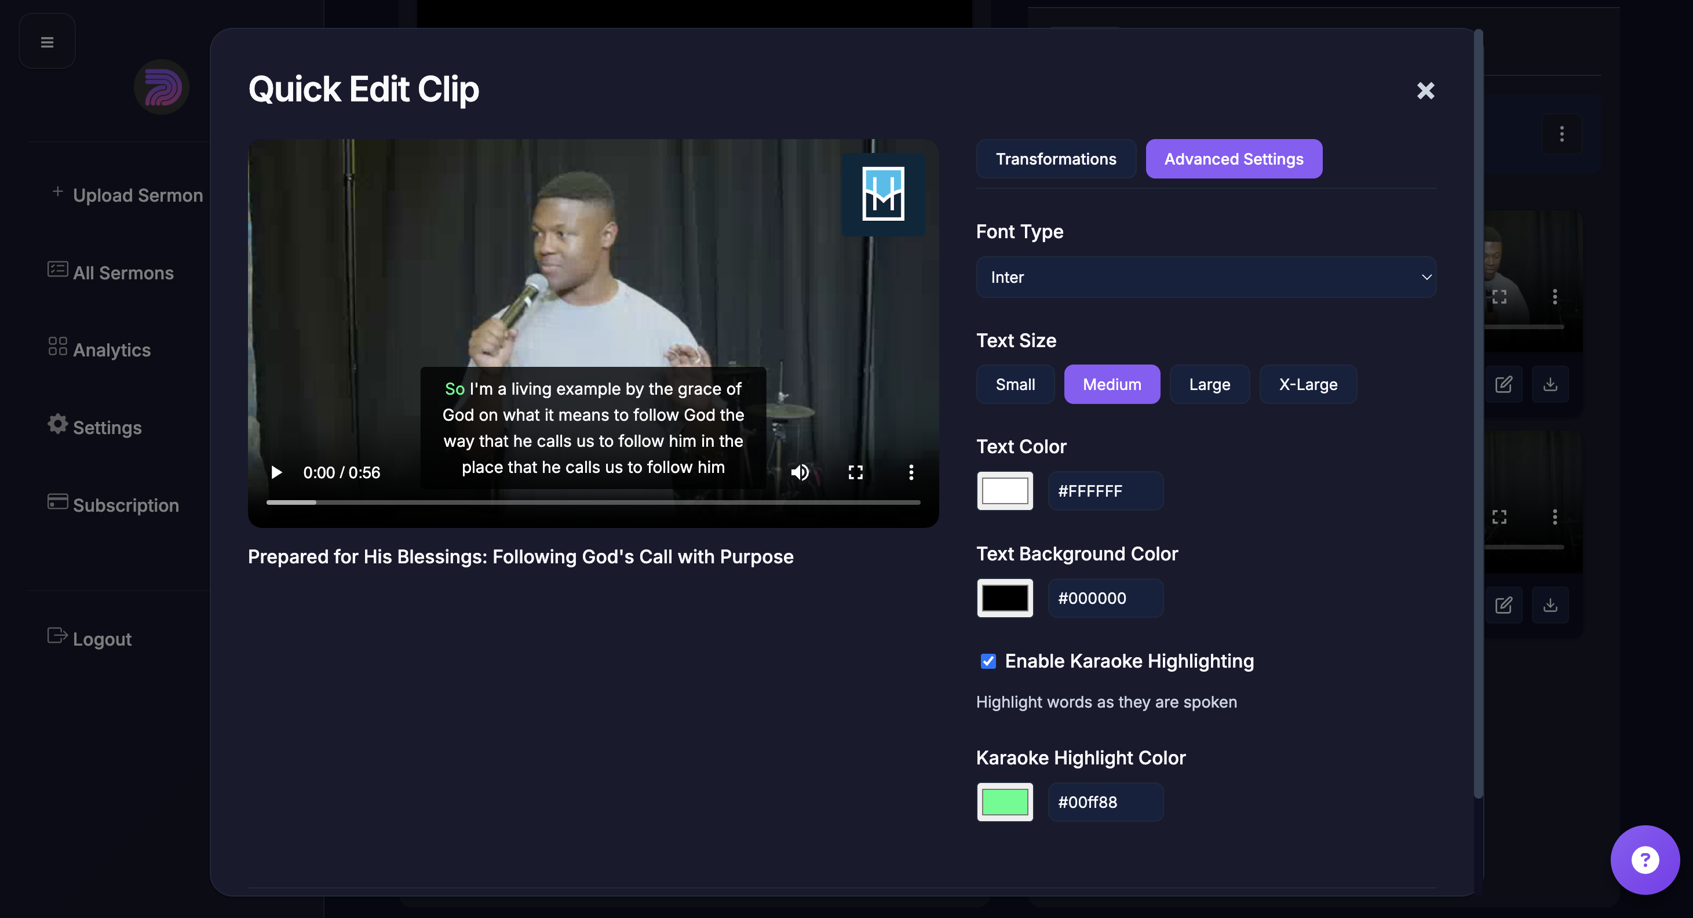This screenshot has width=1693, height=918.
Task: Expand the Font Type dropdown
Action: click(x=1206, y=277)
